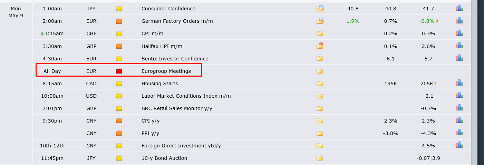Click the revision marker beside 205K previous
The width and height of the screenshot is (484, 165).
[x=435, y=83]
